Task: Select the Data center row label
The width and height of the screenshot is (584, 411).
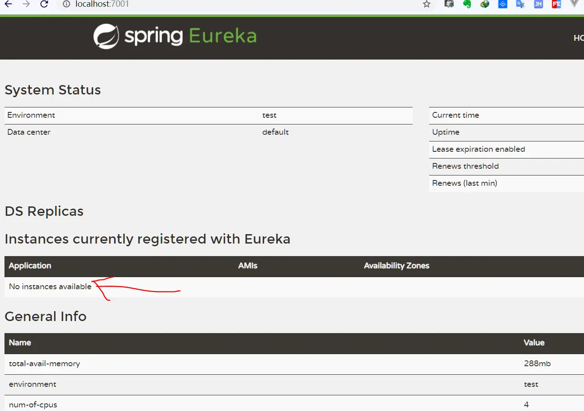Action: (29, 132)
